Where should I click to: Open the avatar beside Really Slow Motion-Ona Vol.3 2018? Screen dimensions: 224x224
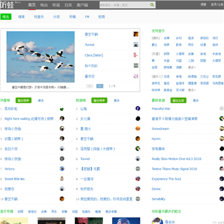coord(222,159)
